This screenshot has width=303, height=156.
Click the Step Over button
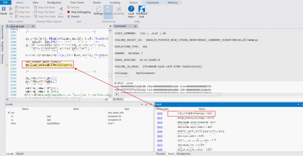point(23,17)
